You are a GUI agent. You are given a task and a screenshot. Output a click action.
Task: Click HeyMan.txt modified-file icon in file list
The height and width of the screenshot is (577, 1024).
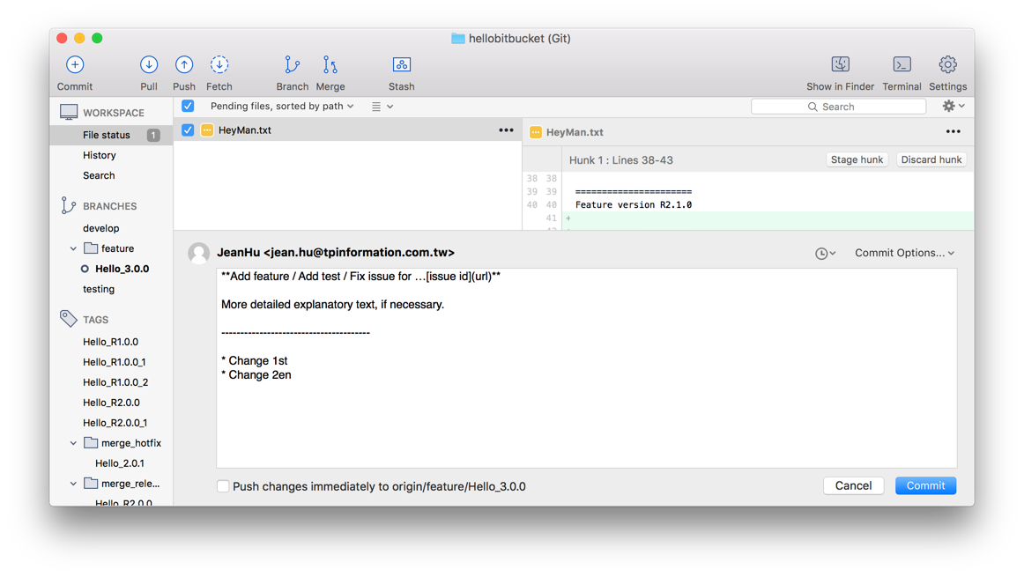coord(207,129)
